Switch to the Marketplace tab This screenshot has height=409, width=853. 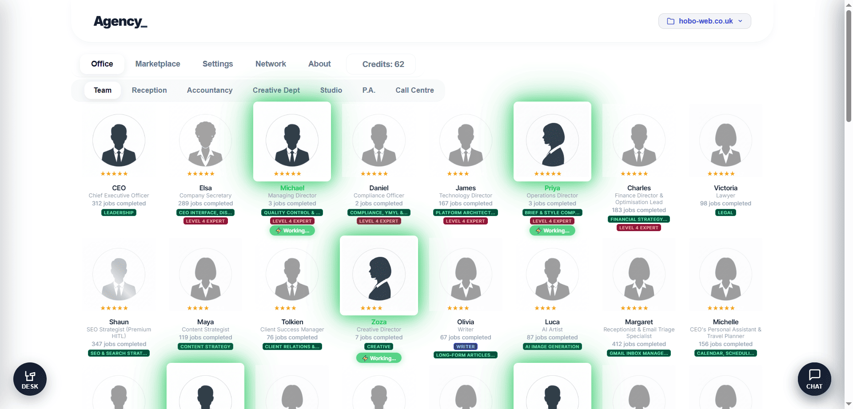click(158, 64)
